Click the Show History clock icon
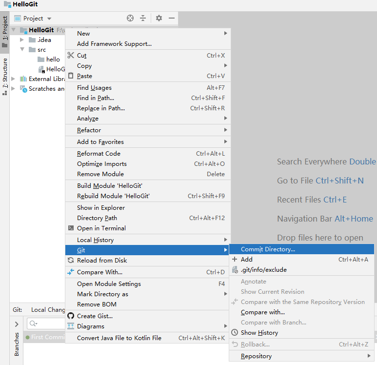The image size is (377, 365). [235, 332]
